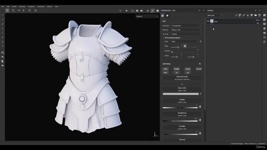Open the rendering (Iray) mode icon
The height and width of the screenshot is (150, 267).
158,11
